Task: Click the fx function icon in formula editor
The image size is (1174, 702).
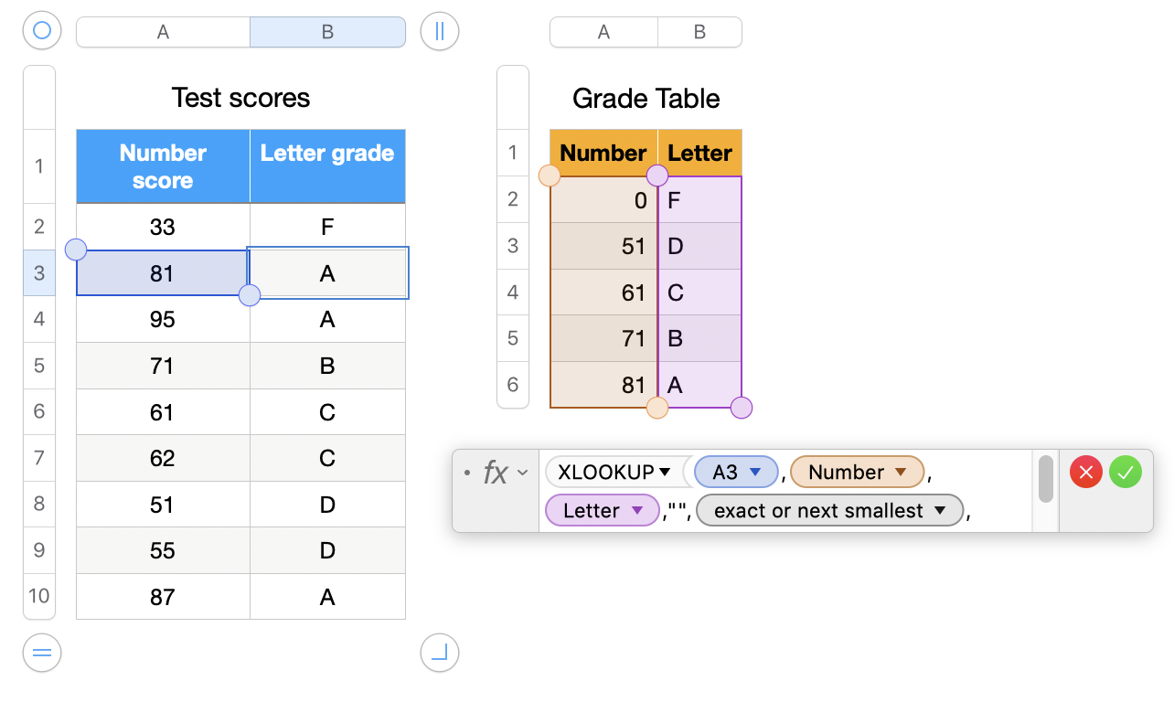Action: point(496,473)
